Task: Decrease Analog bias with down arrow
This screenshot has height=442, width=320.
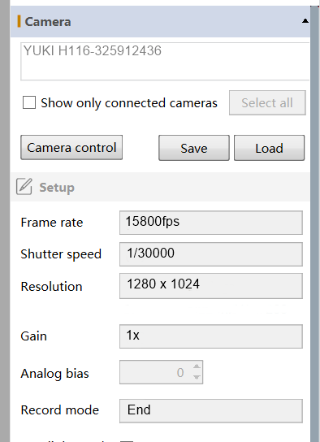Action: (197, 377)
